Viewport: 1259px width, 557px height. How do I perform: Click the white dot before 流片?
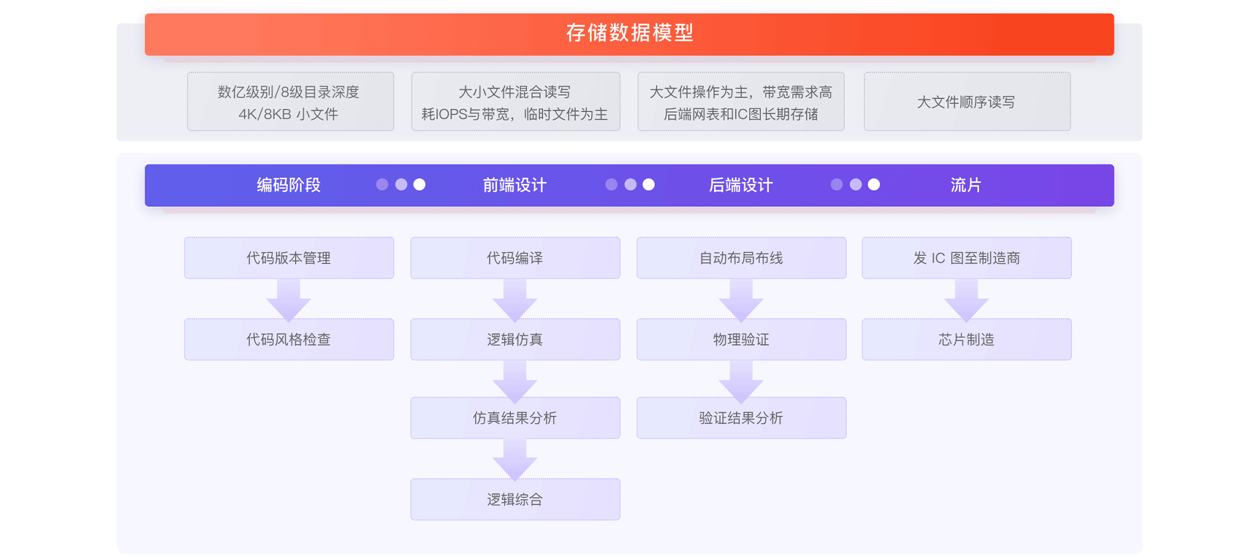(874, 185)
